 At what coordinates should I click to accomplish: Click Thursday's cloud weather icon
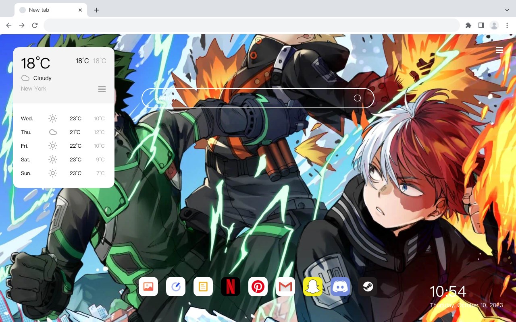(x=53, y=132)
